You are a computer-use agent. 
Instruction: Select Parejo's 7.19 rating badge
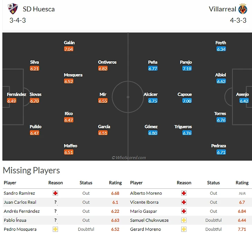187,69
